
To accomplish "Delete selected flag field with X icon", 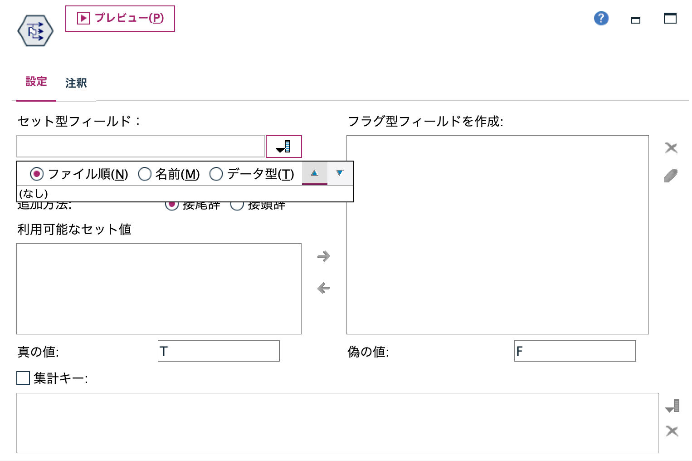I will point(671,147).
